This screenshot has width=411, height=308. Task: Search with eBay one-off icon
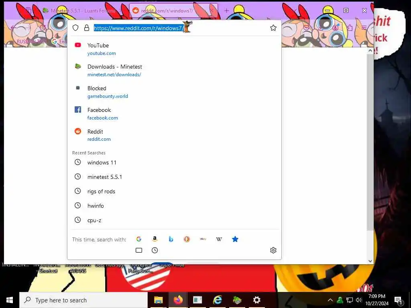tap(203, 239)
